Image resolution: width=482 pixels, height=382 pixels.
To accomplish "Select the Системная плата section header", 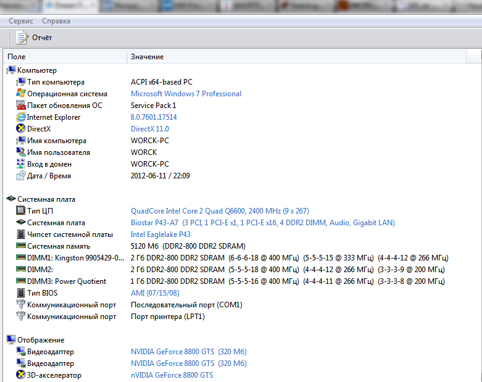I will (x=46, y=199).
